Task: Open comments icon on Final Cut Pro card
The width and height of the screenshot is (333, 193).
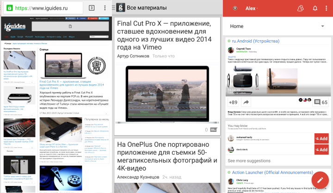Action: point(214,130)
